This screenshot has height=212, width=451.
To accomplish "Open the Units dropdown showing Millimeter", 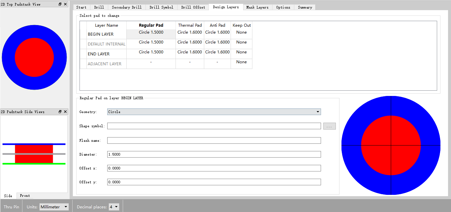I will pyautogui.click(x=54, y=207).
